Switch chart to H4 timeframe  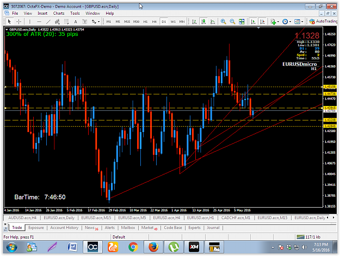(154, 21)
